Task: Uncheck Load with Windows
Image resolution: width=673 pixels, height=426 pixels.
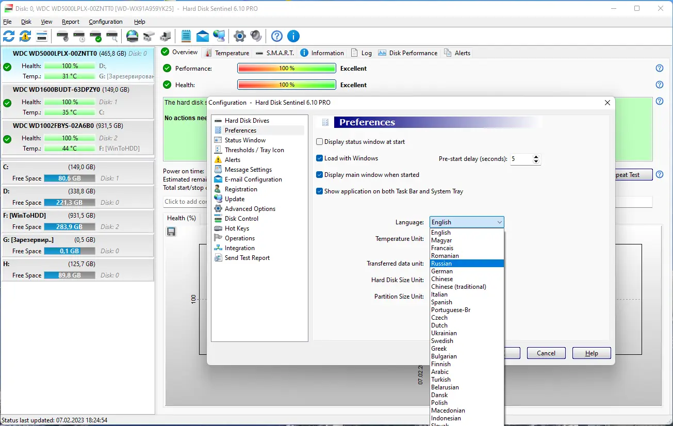Action: [320, 158]
